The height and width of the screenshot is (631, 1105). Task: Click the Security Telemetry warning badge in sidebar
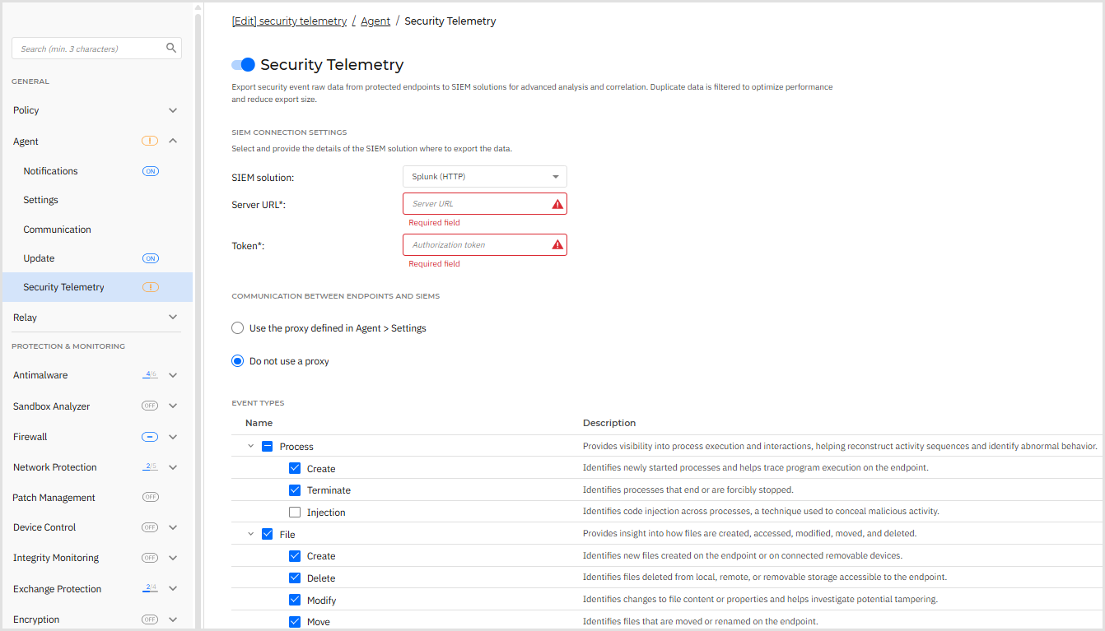point(150,287)
